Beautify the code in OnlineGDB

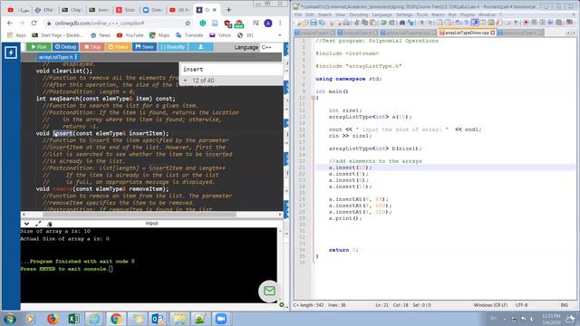(x=173, y=47)
